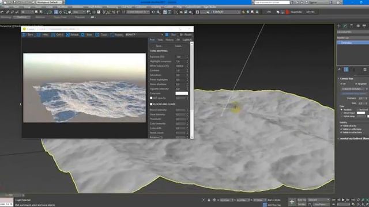Click Erase in Corona frame buffer toolbar

pos(86,34)
